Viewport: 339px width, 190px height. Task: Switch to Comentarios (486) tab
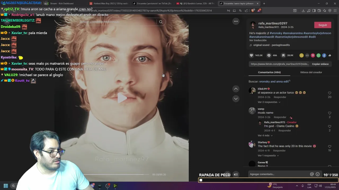tap(269, 72)
